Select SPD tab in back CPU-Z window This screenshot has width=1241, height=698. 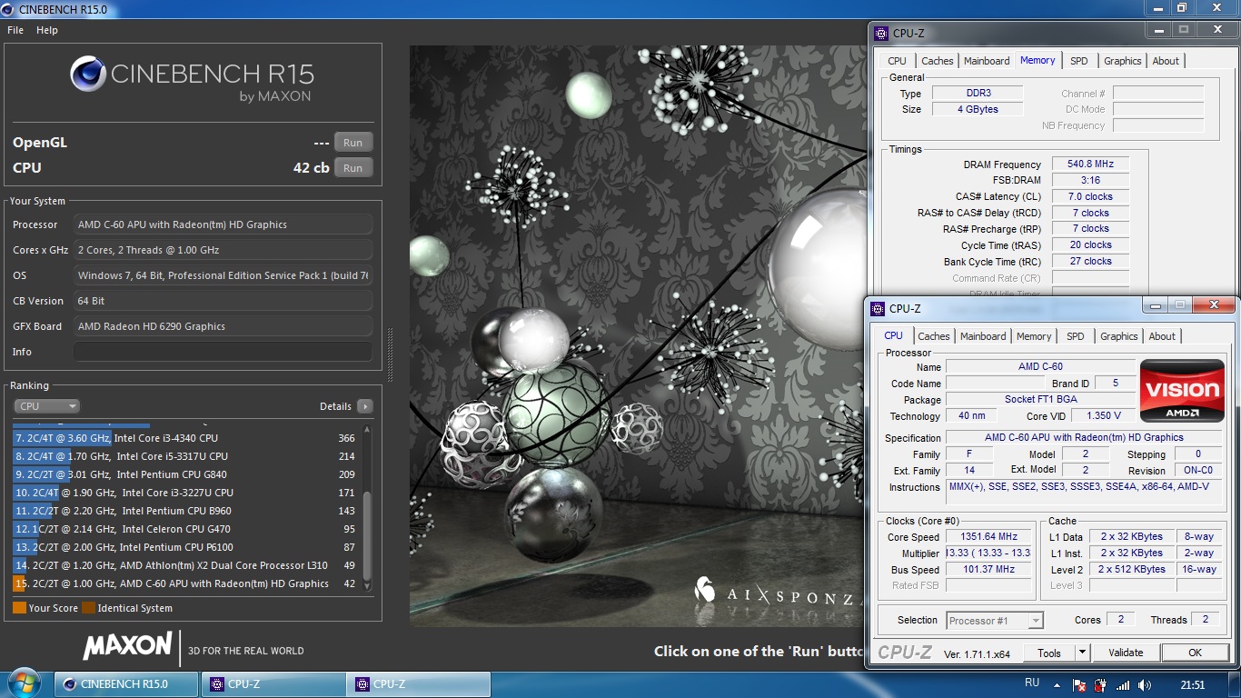coord(1078,61)
